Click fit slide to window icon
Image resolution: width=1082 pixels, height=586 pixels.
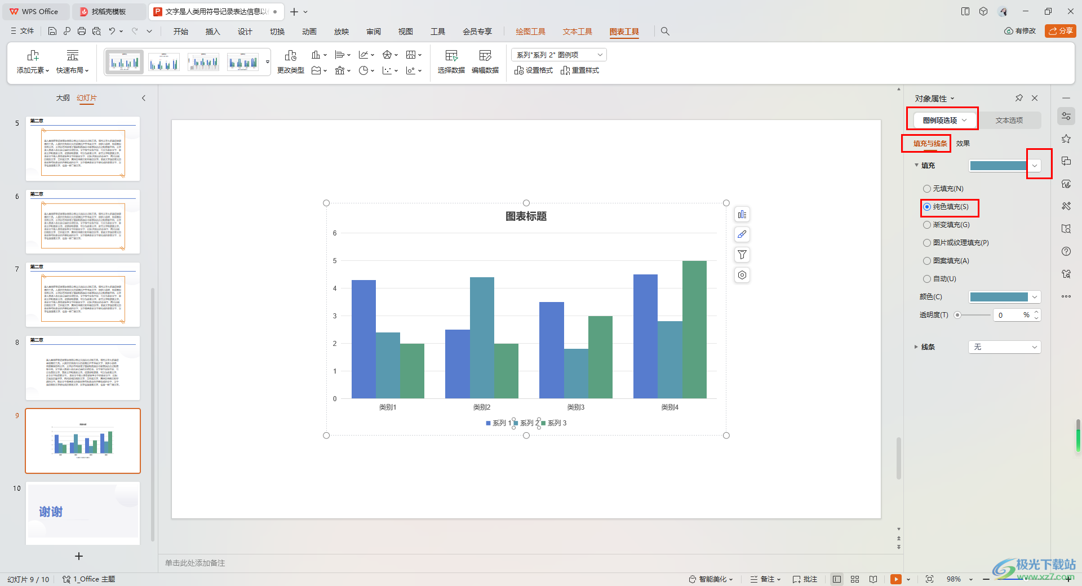929,579
